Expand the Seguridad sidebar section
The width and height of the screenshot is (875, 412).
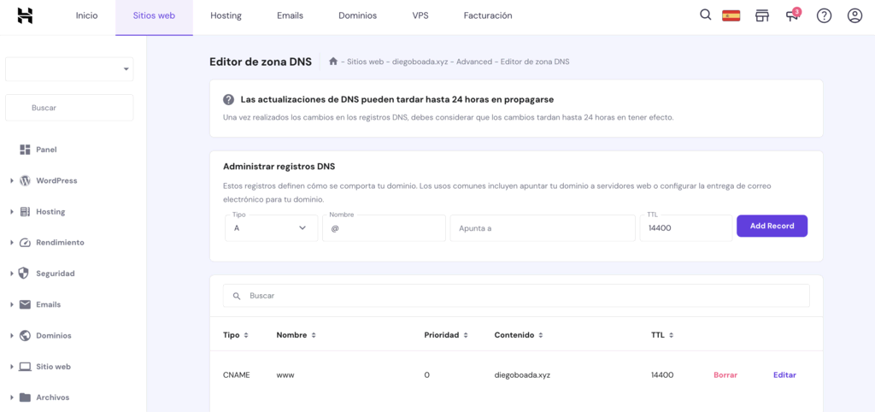pos(55,274)
